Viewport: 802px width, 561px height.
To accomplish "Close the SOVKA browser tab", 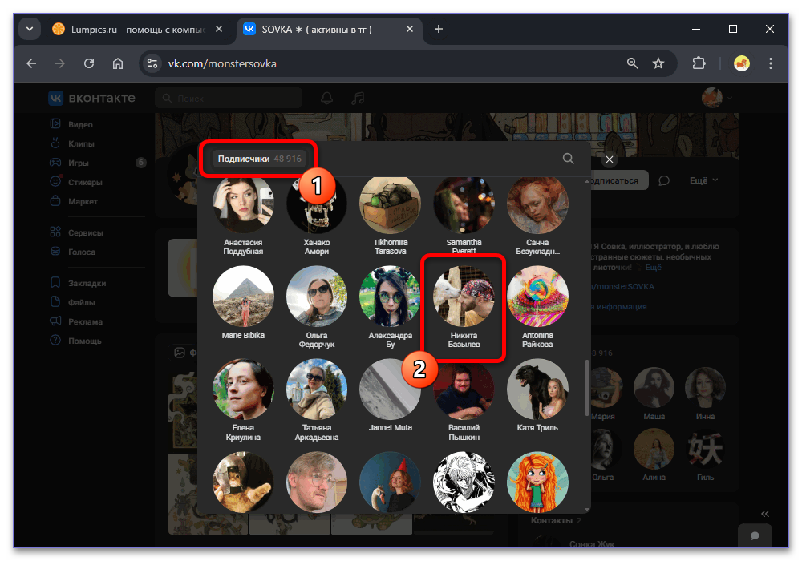I will pyautogui.click(x=410, y=29).
